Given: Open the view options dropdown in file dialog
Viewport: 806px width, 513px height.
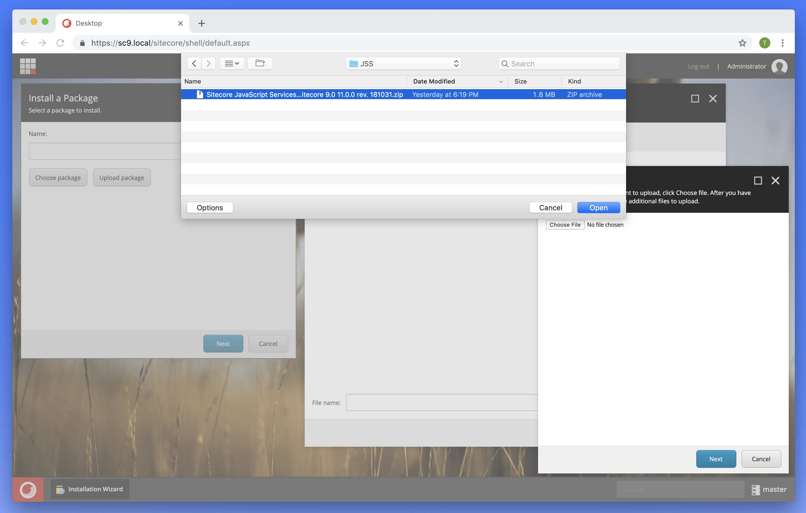Looking at the screenshot, I should point(232,63).
